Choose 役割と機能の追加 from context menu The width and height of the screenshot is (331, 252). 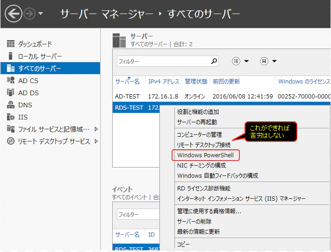pyautogui.click(x=198, y=112)
